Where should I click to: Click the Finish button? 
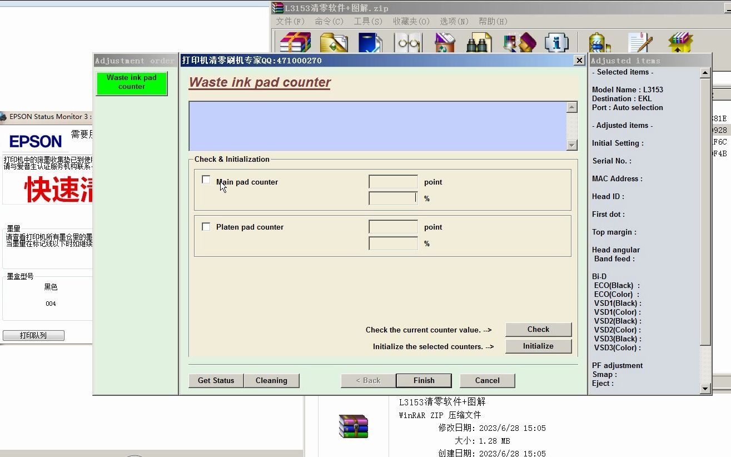click(424, 380)
